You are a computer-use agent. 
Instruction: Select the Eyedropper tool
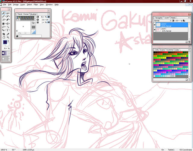(x=8, y=34)
